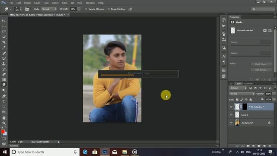Screen dimensions: 277x156
Task: Switch to the Channels tab
Action: pyautogui.click(x=248, y=84)
